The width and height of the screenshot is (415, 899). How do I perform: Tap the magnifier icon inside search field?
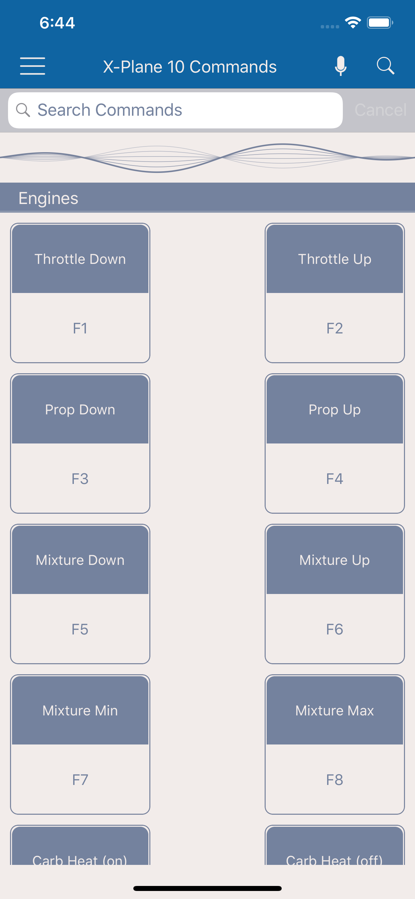coord(23,110)
